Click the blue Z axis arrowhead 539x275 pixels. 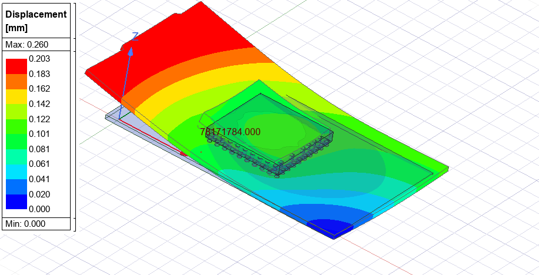(x=130, y=51)
